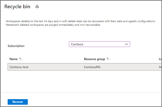Screen dimensions: 162x107
Task: Click the blank part of the Contoso-test row
Action: point(56,67)
